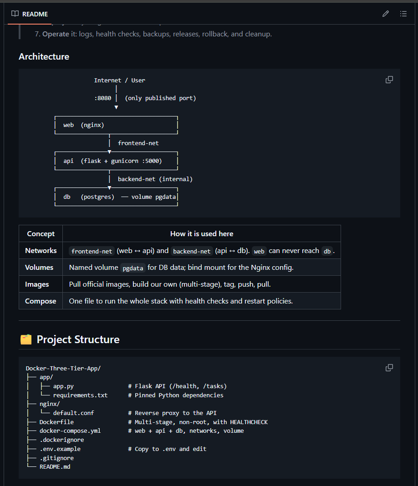Click the 'nginx/' folder line

coord(50,404)
